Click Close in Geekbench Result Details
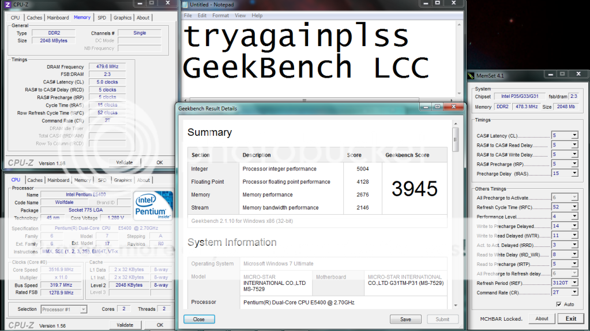Screen dimensions: 590x331 199,319
